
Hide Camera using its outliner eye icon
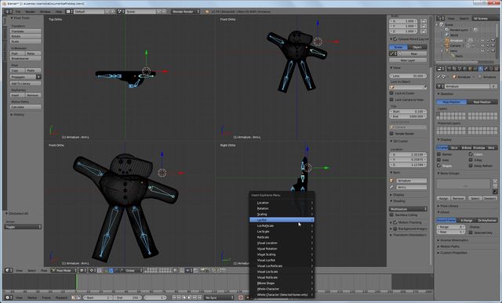coord(482,45)
